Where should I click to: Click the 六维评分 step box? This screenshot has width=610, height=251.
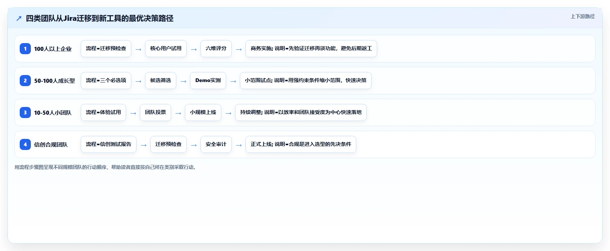click(216, 49)
